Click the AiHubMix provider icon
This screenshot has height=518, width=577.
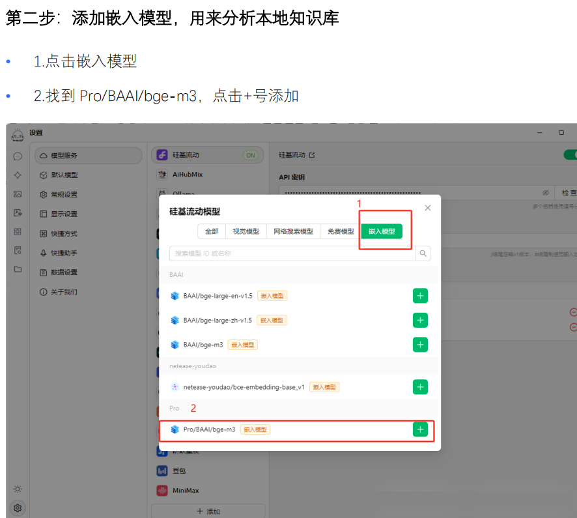pos(162,175)
